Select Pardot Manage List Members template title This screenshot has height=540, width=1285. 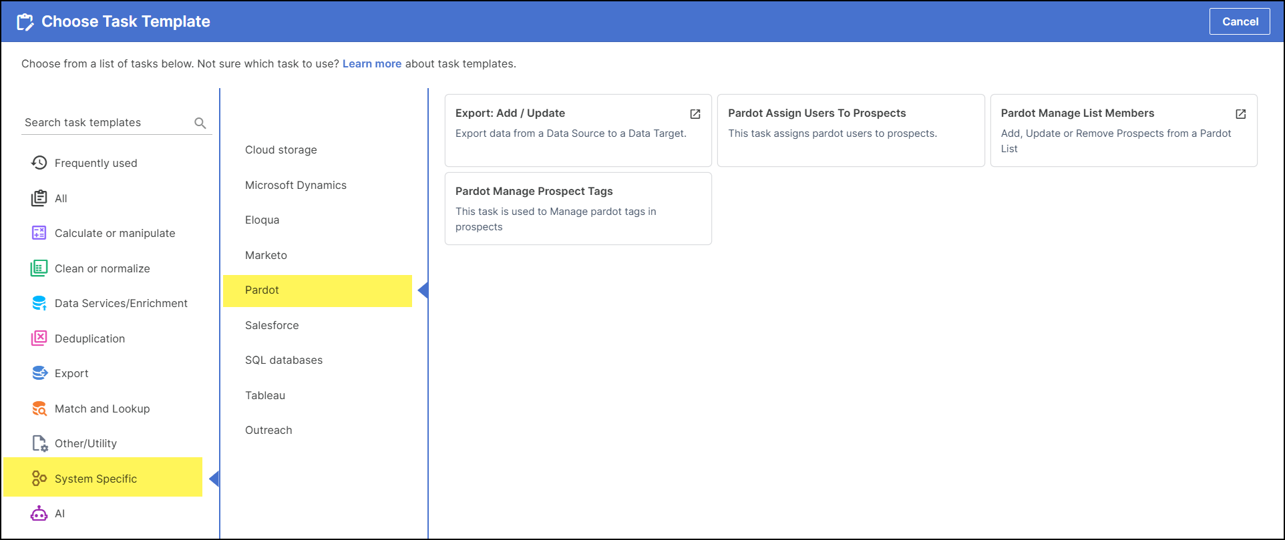click(x=1077, y=113)
